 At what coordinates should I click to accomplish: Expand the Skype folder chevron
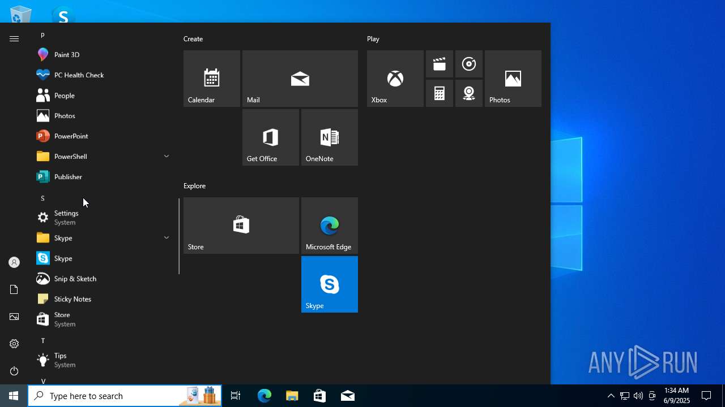pos(167,237)
